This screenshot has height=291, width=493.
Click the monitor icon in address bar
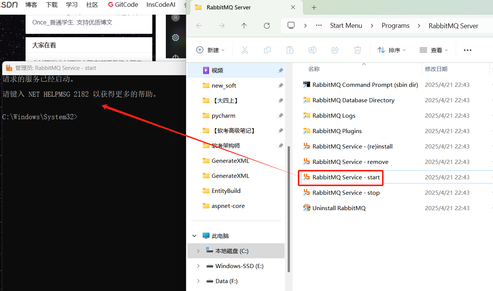[x=291, y=26]
